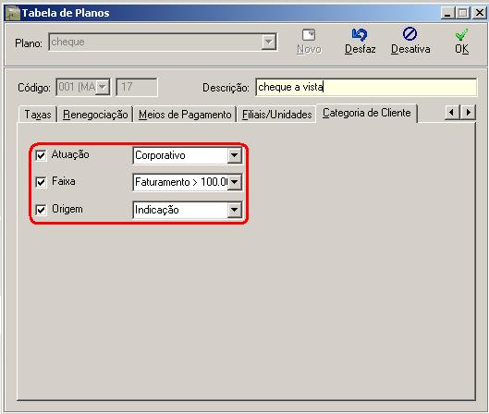The width and height of the screenshot is (489, 414).
Task: Deactivate plan using the Desativa icon
Action: [410, 34]
